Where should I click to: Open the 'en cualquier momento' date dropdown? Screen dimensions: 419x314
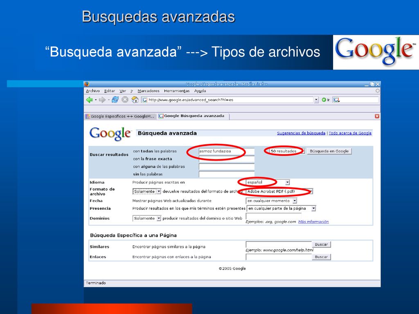(x=271, y=201)
